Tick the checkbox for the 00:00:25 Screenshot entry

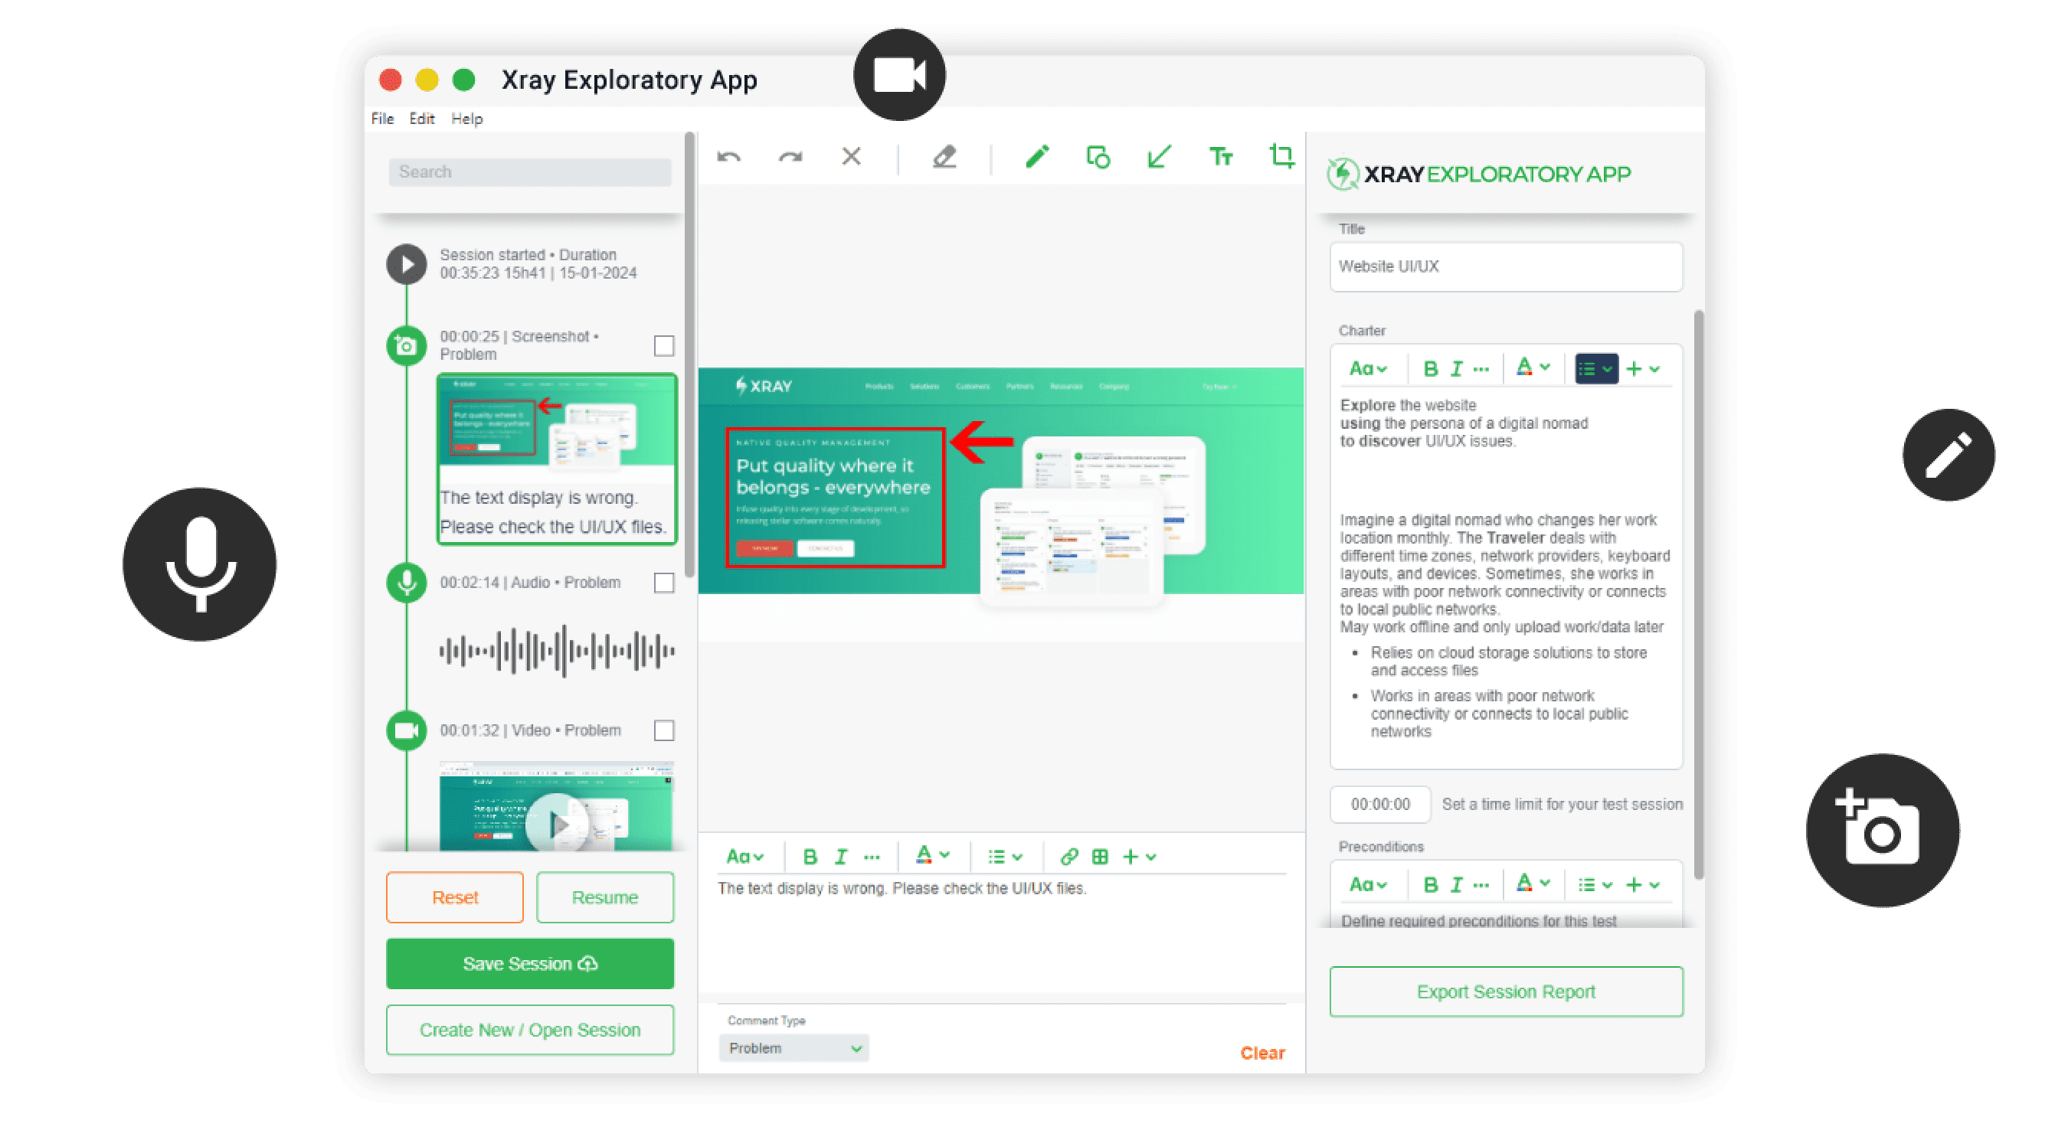(x=663, y=346)
